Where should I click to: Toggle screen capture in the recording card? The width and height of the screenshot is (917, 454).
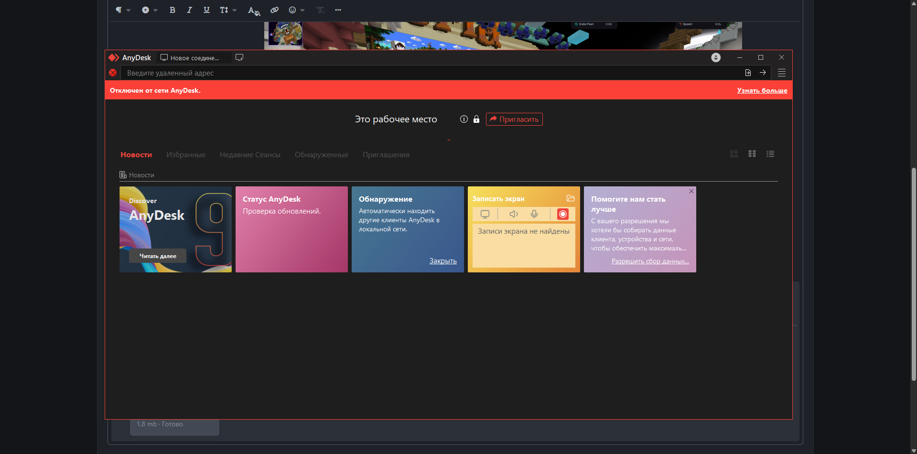point(485,214)
